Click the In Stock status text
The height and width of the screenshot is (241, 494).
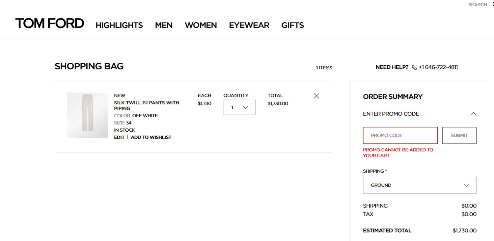pos(124,130)
